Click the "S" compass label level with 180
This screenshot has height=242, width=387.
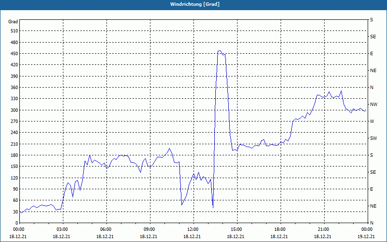[372, 155]
